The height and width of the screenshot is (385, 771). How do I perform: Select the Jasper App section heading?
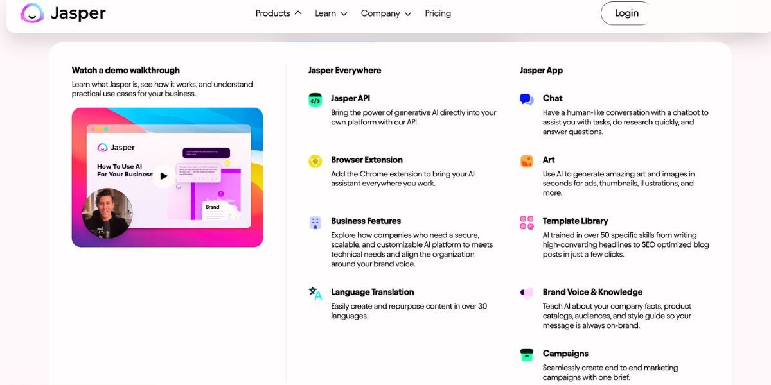(x=542, y=70)
